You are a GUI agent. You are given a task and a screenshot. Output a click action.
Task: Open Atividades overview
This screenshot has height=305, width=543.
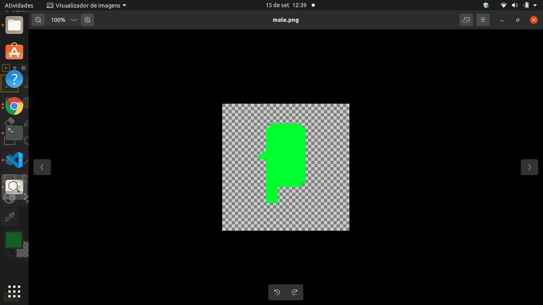click(x=19, y=6)
